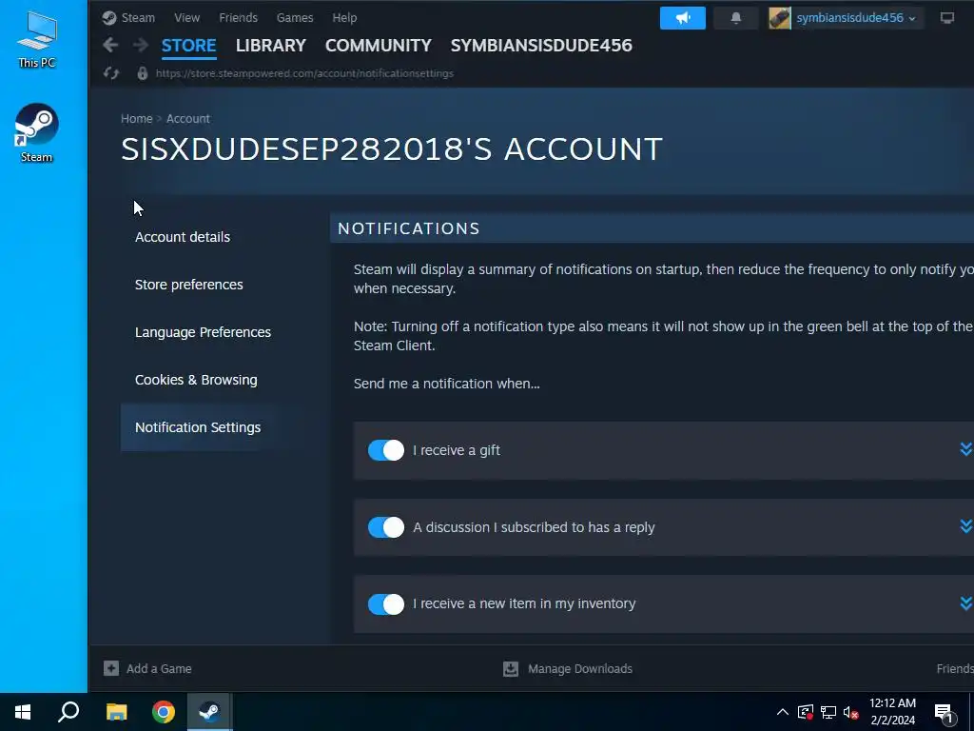Open Cookies & Browsing settings
This screenshot has width=974, height=731.
[x=196, y=380]
